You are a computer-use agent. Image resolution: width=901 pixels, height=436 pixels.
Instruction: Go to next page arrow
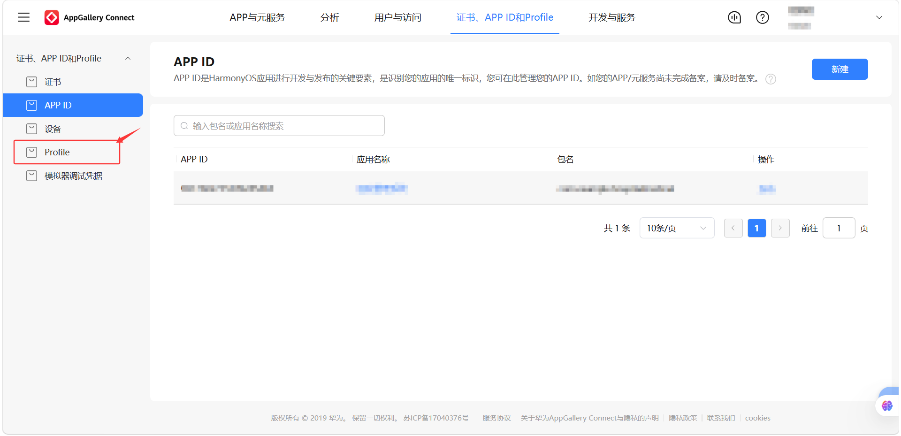(x=780, y=228)
